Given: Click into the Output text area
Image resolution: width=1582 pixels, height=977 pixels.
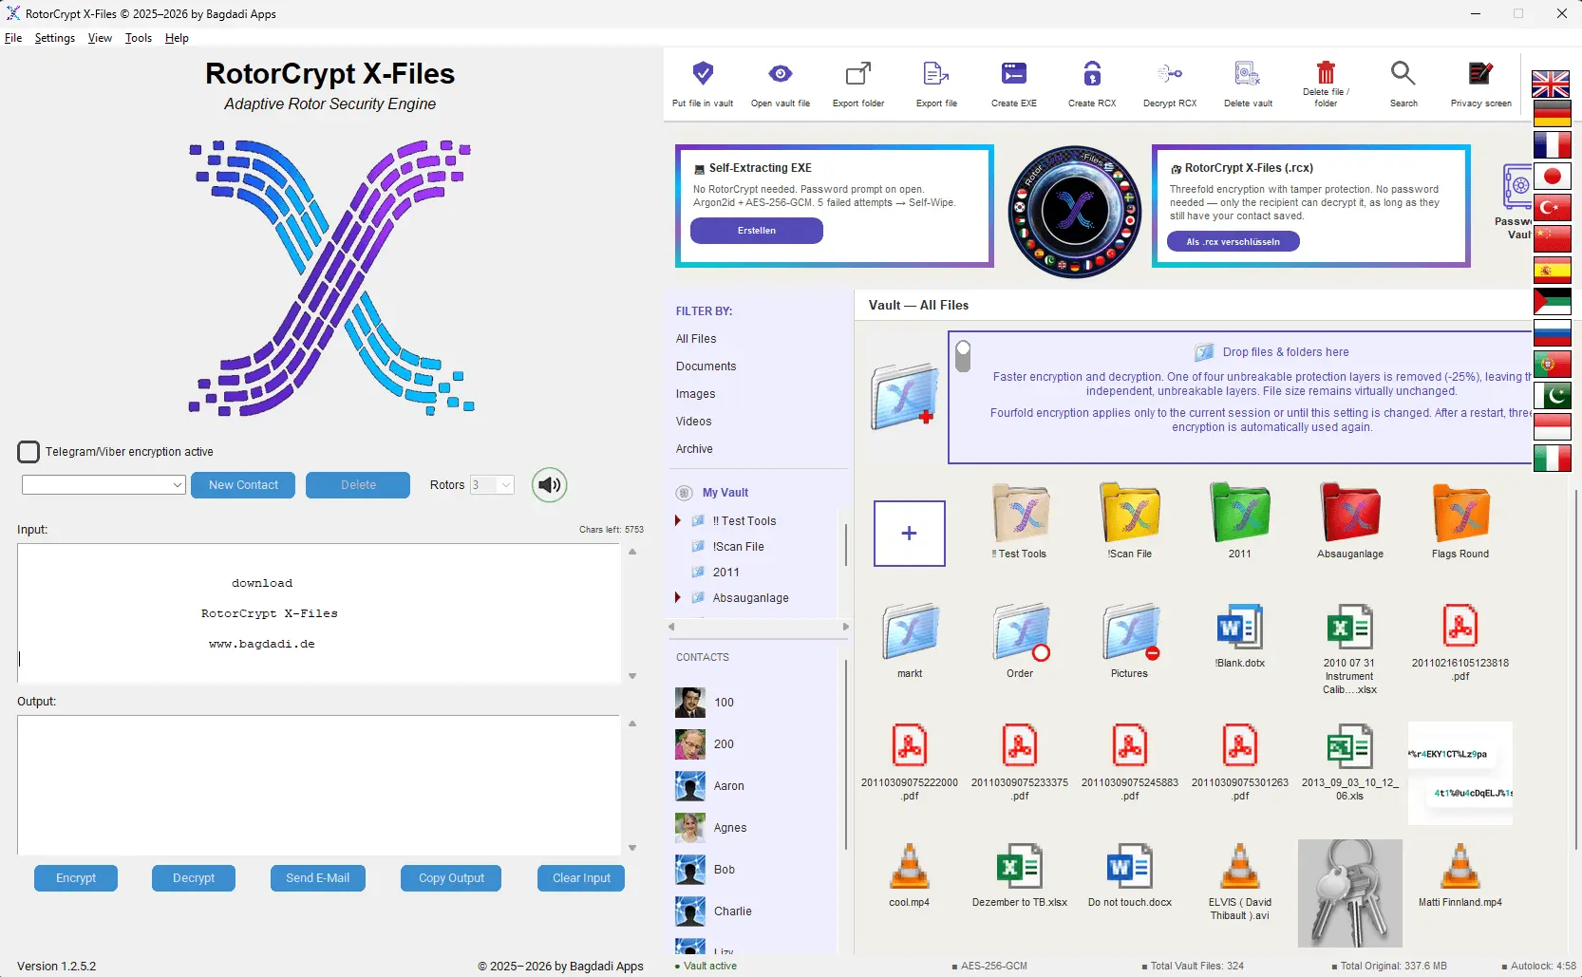Looking at the screenshot, I should (x=319, y=785).
